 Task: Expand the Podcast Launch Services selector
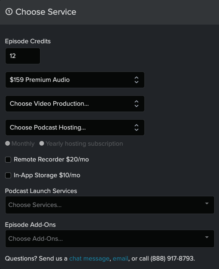pyautogui.click(x=110, y=205)
